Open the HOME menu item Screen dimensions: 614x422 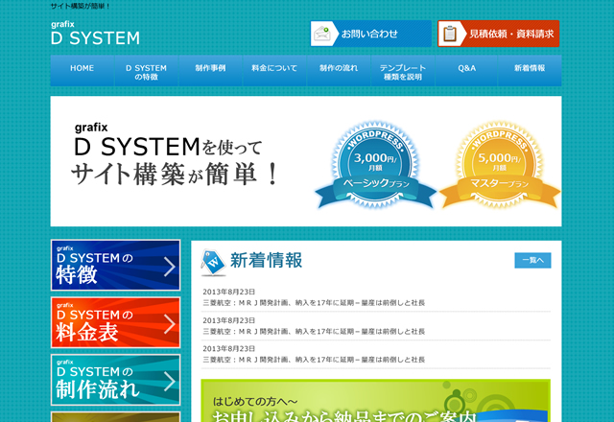(x=83, y=70)
